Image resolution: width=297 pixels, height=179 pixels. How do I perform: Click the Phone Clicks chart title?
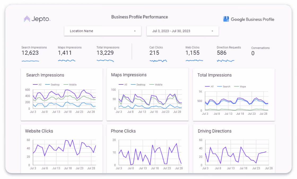pyautogui.click(x=123, y=131)
